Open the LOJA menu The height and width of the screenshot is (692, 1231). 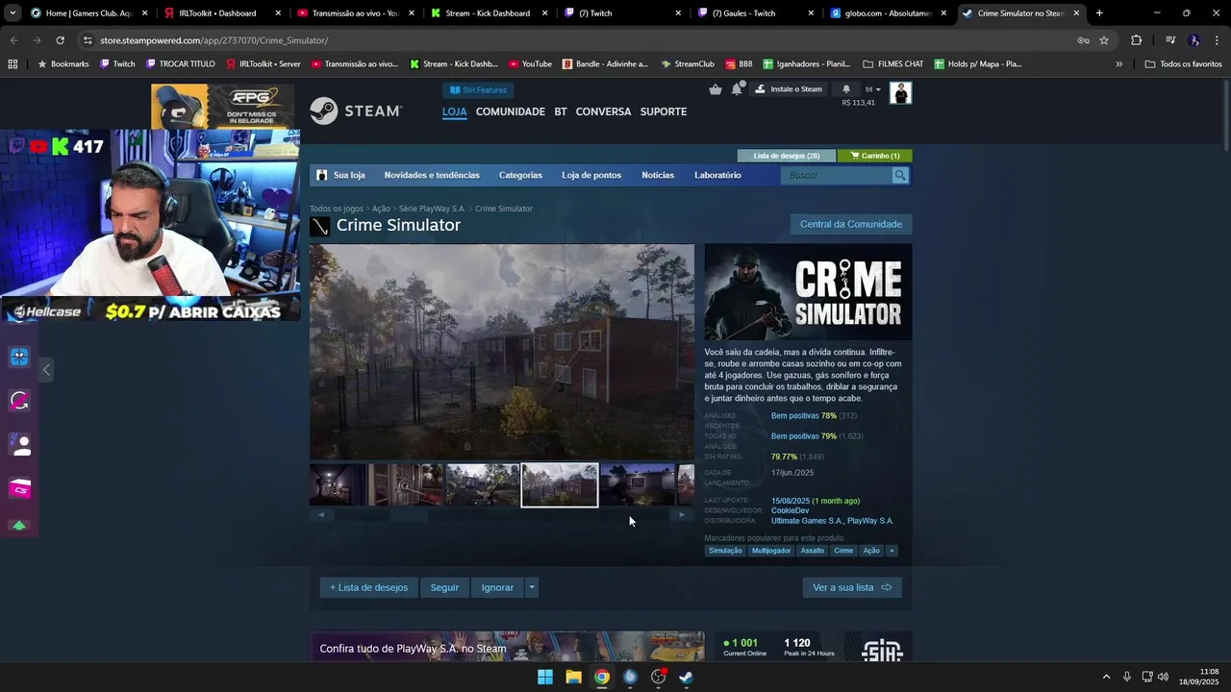click(x=454, y=111)
